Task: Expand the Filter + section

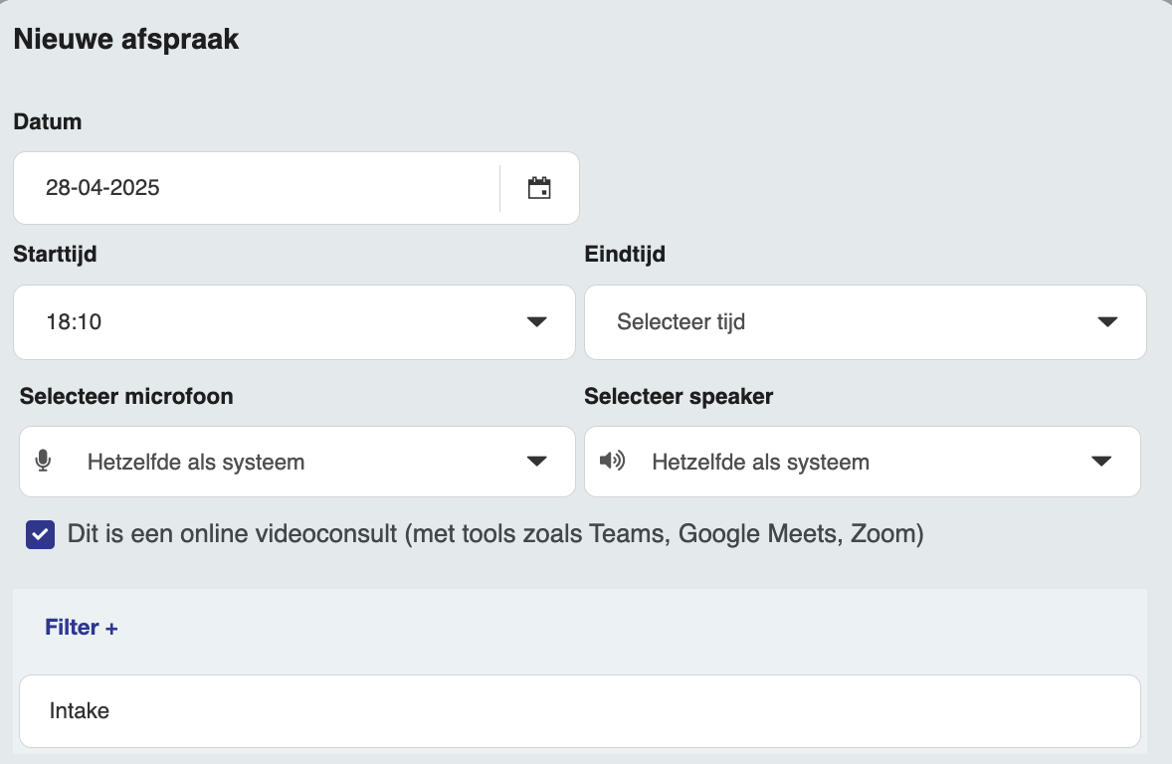Action: (x=82, y=628)
